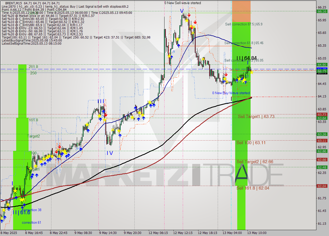Click the red sell arrow near the chart peak
Image resolution: width=329 pixels, height=236 pixels.
189,15
